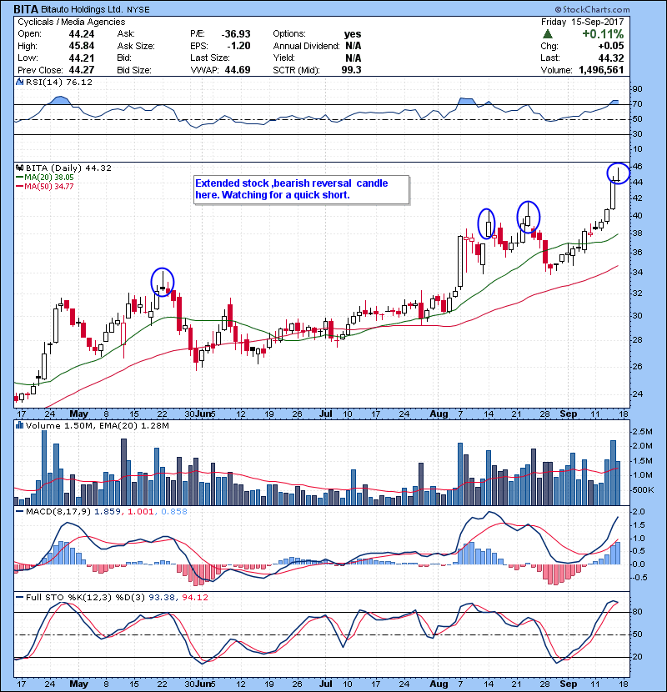Click the 500K volume axis label
Screen dimensions: 667x692
point(643,490)
